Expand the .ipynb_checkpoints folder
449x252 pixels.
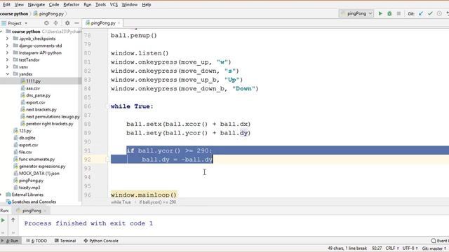tap(8, 38)
